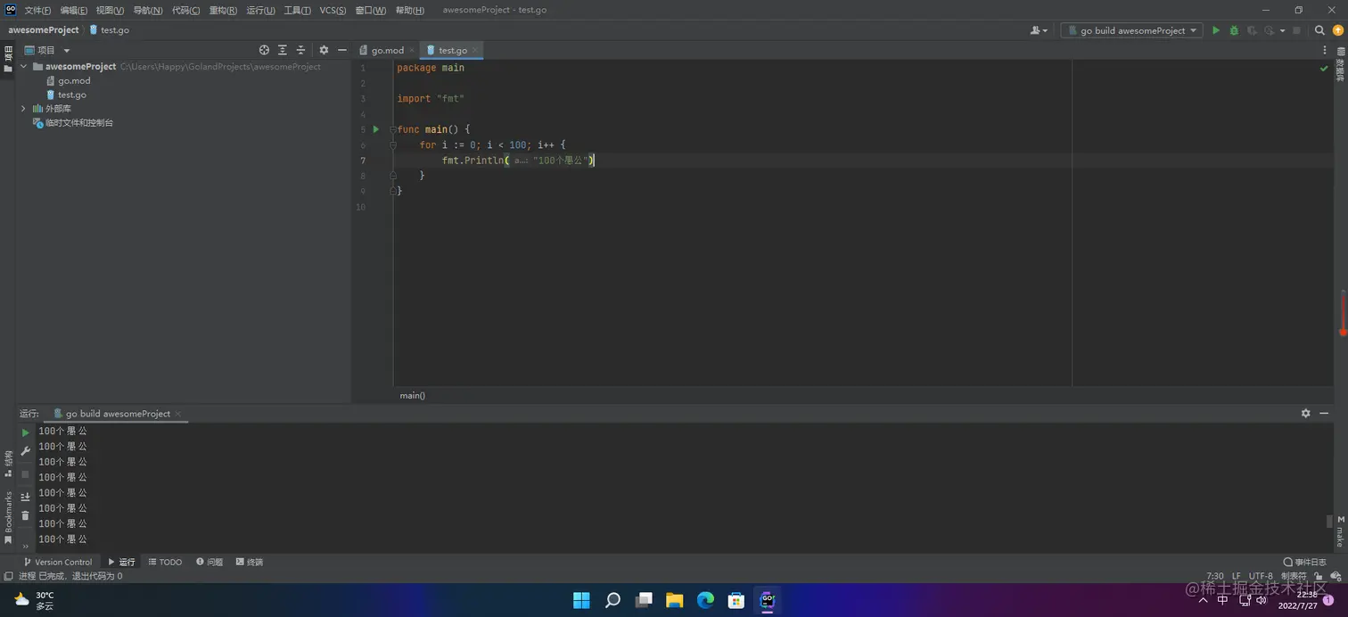1348x617 pixels.
Task: Rerun program in run panel sidebar
Action: point(26,432)
